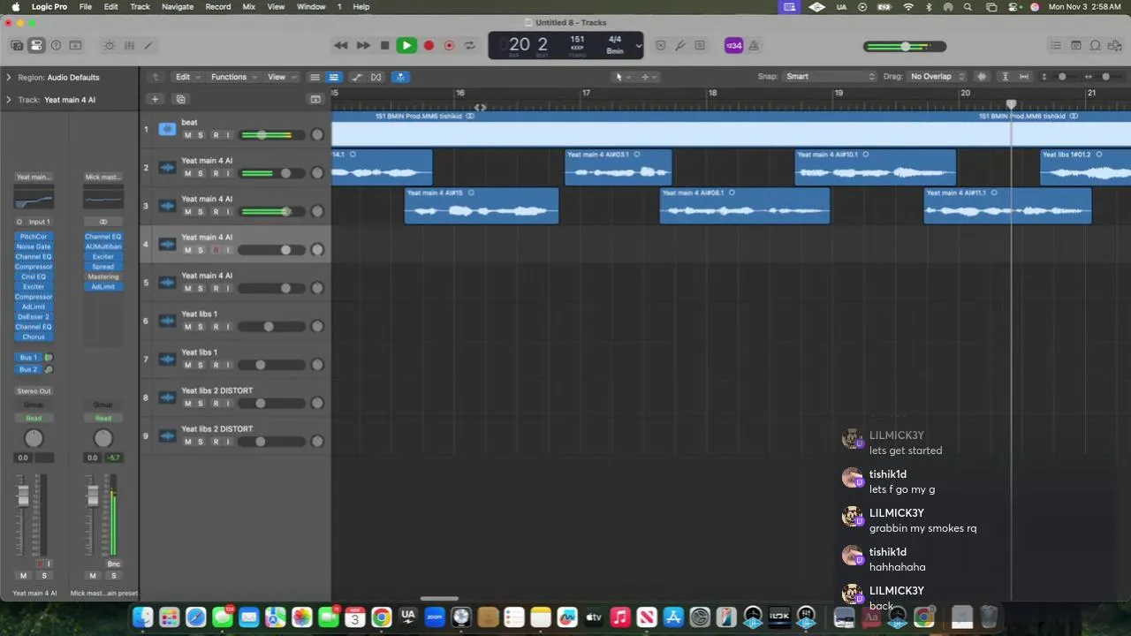1131x636 pixels.
Task: Click the red Record button
Action: tap(429, 45)
